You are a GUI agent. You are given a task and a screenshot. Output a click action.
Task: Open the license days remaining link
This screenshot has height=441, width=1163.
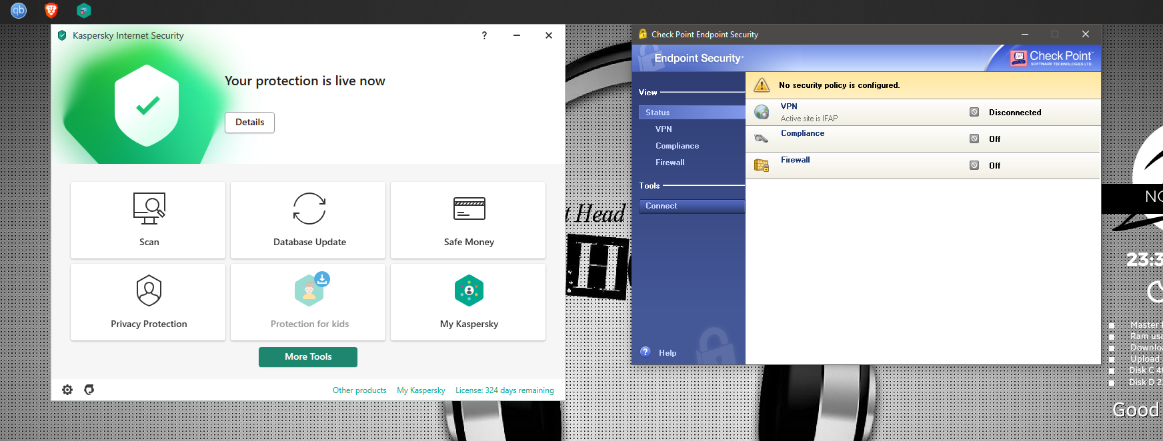click(x=504, y=390)
